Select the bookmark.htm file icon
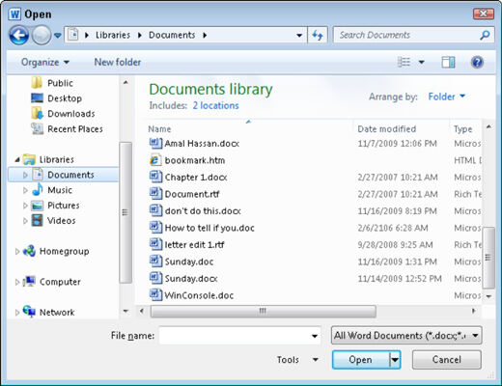Screen dimensions: 502x386 point(155,160)
